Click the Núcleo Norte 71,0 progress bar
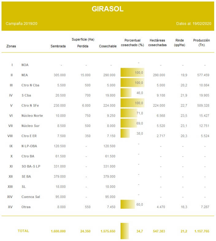Viewport: 216px width, 241px height. [x=129, y=113]
